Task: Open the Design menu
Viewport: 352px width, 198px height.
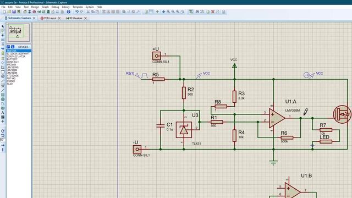Action: 35,7
